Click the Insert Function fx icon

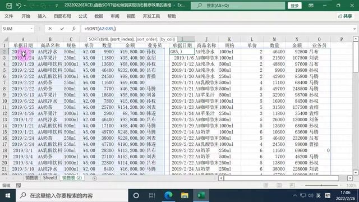pyautogui.click(x=73, y=29)
